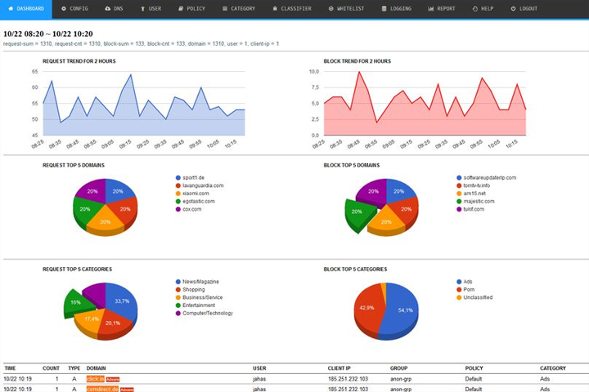Click the 20,1% red slice in request categories
The image size is (589, 392).
(x=113, y=323)
